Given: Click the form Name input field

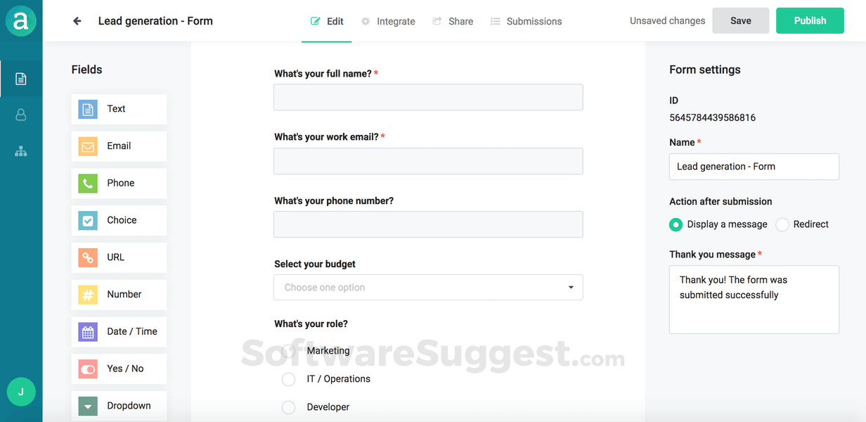Looking at the screenshot, I should (754, 167).
